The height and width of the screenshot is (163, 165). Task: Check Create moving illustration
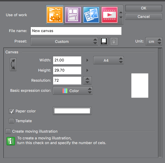(x=8, y=131)
